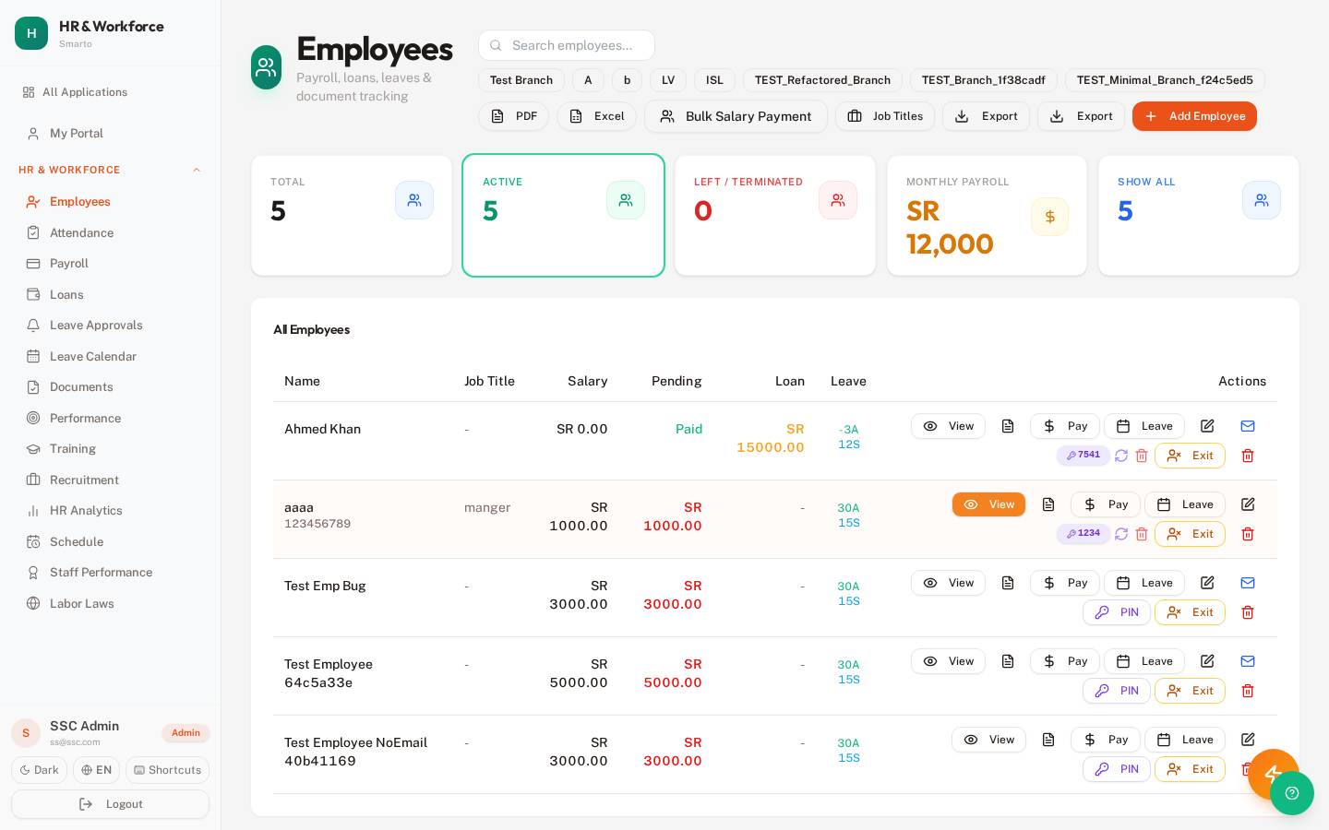Click Add Employee button
The image size is (1329, 830).
point(1194,116)
